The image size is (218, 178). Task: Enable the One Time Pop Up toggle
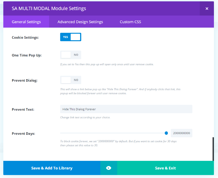[71, 55]
